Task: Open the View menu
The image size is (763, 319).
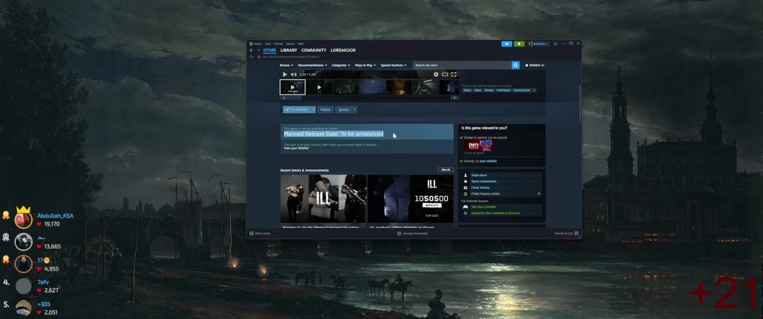Action: [x=268, y=44]
